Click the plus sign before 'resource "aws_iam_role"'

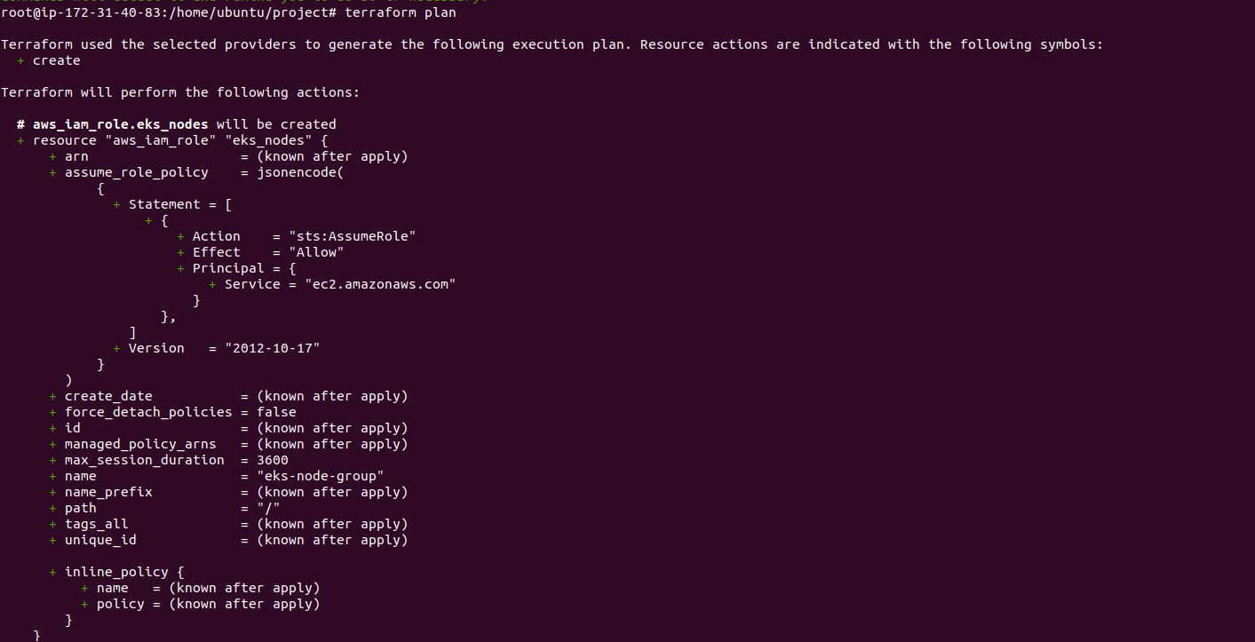pos(20,140)
